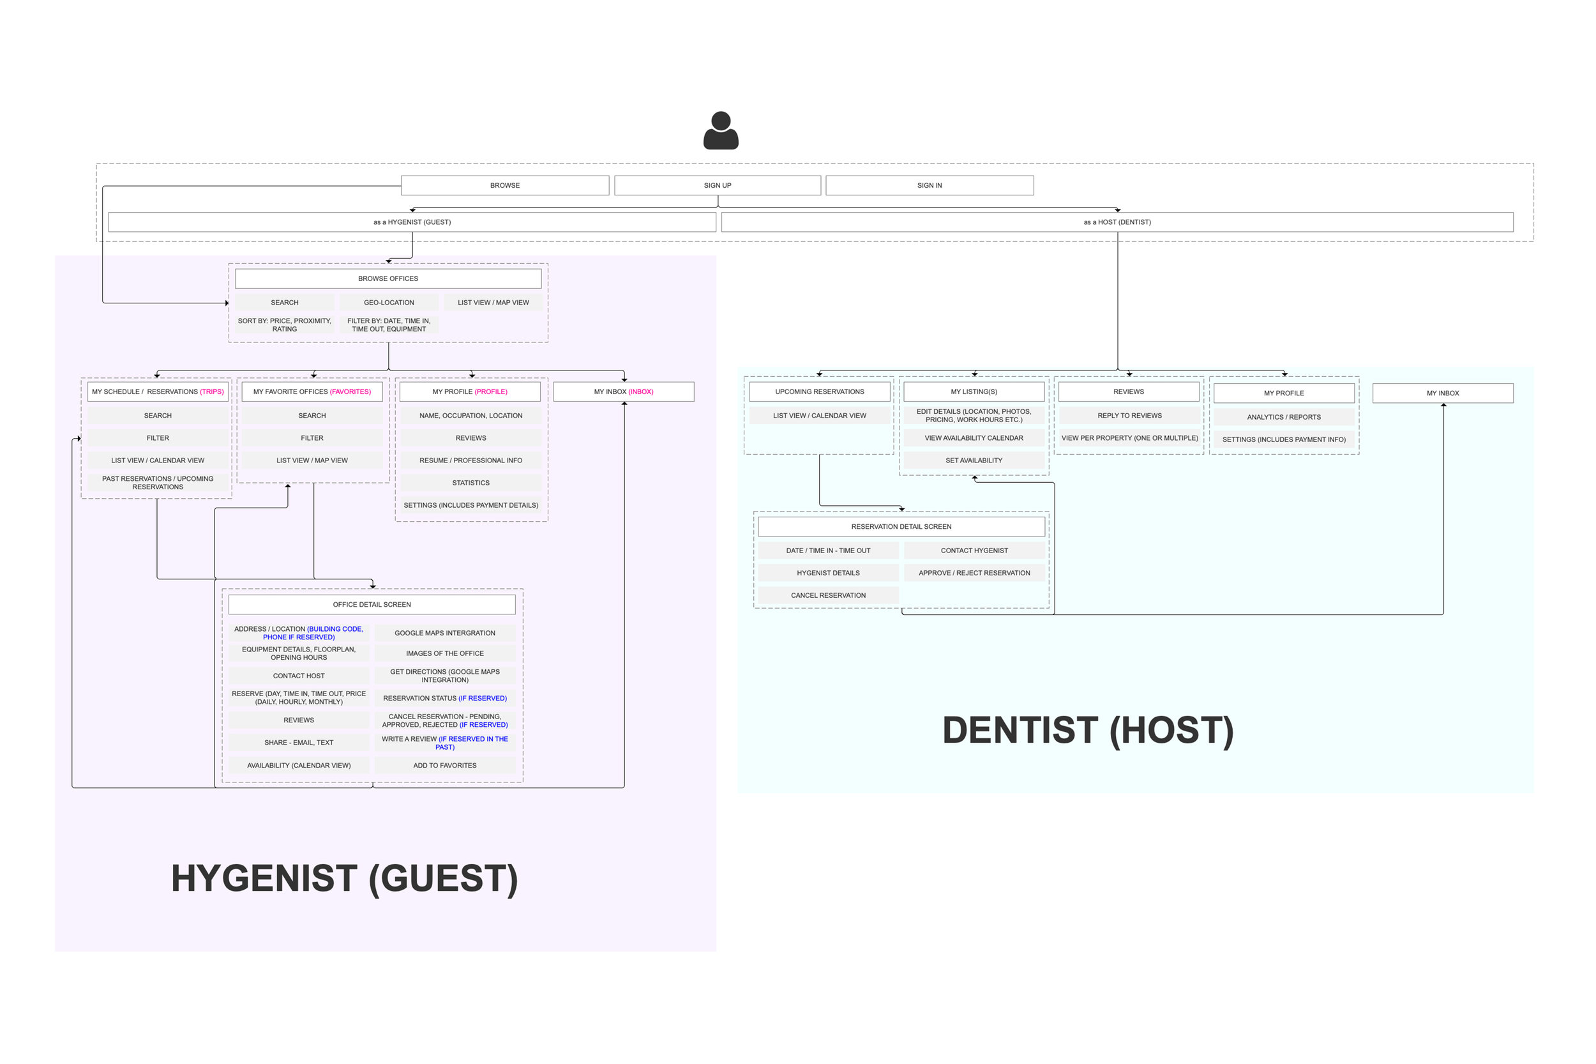Click MY PROFILE (PROFILE) header
This screenshot has height=1064, width=1596.
pos(470,391)
